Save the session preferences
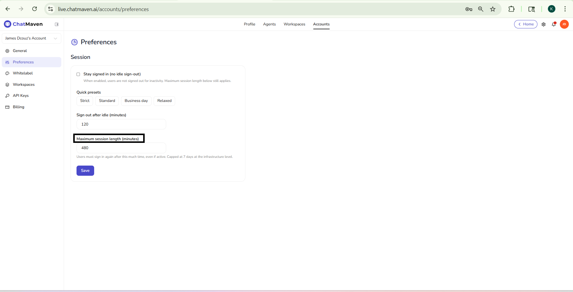The image size is (573, 292). pyautogui.click(x=85, y=171)
